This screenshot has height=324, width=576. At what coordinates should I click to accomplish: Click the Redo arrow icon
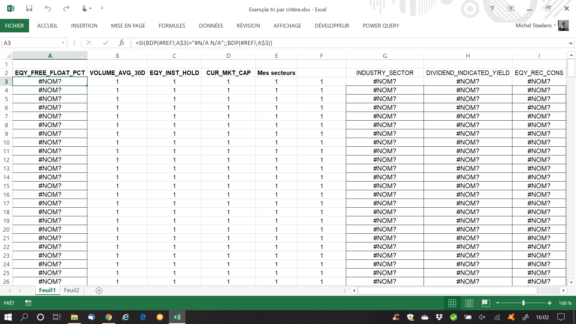(66, 8)
